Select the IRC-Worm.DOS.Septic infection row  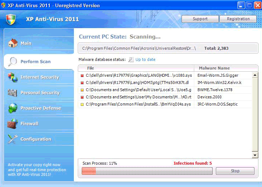(166, 104)
